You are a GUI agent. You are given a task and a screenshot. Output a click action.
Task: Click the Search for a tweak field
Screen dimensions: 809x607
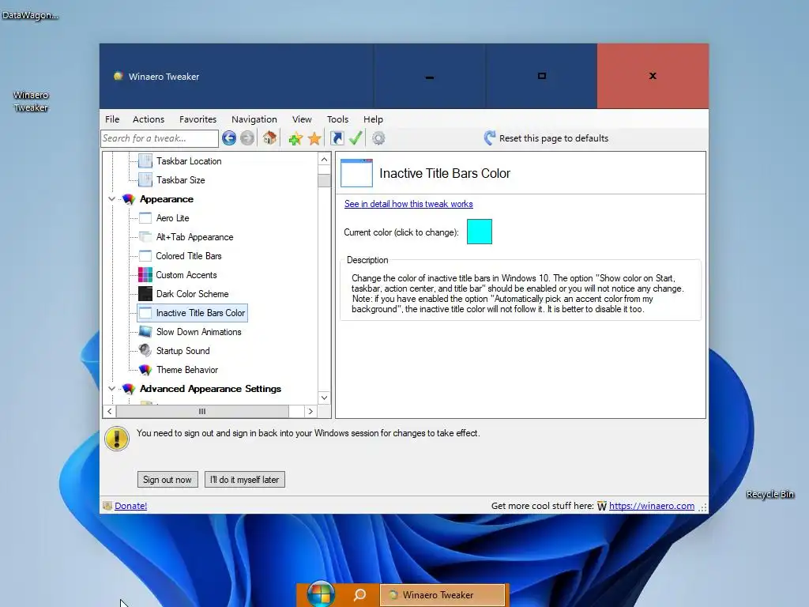(x=160, y=138)
